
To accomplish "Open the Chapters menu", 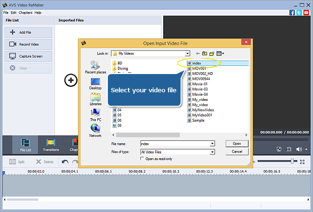I will (x=26, y=12).
